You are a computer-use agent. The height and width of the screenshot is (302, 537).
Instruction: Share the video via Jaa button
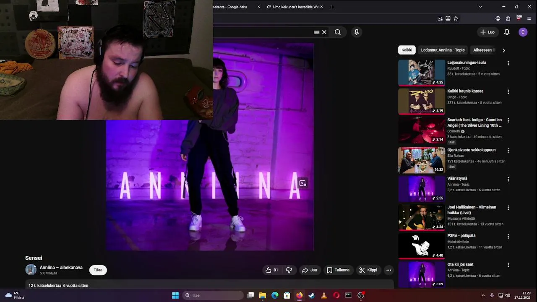[310, 270]
